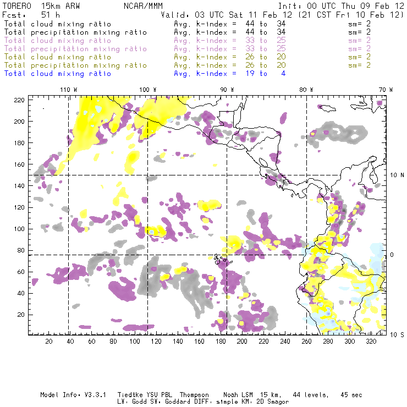Select the "44 levels," footer text

pos(311,395)
